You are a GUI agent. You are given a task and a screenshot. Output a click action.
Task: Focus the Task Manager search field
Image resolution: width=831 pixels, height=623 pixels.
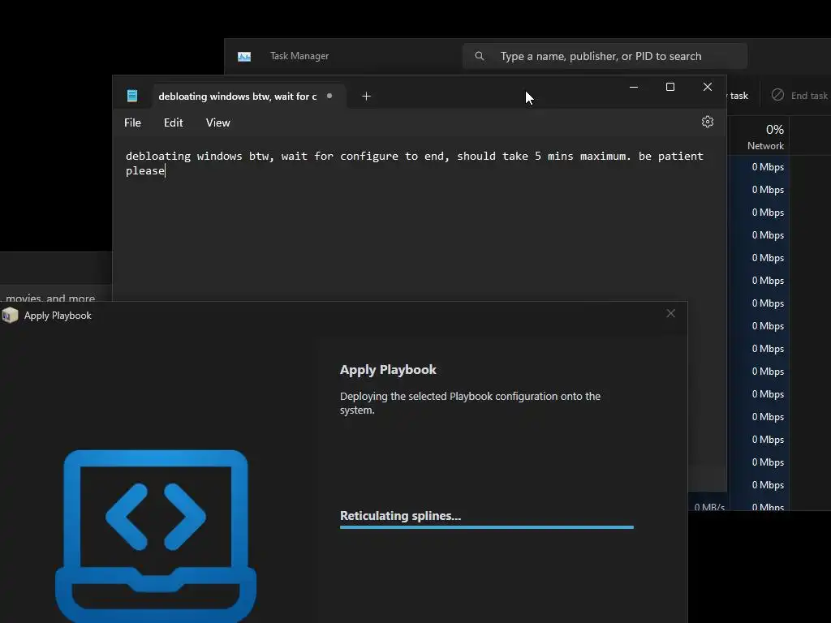tap(605, 56)
